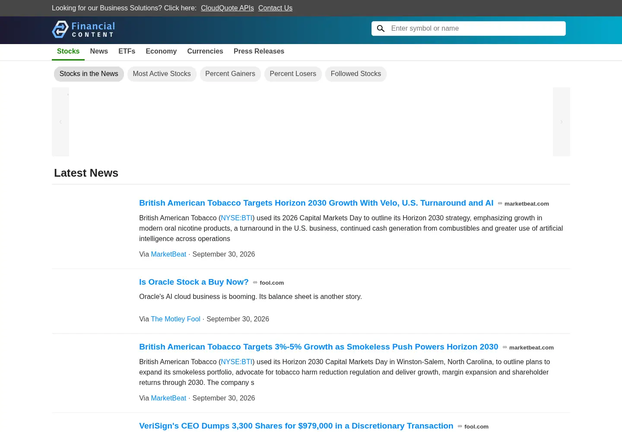Screen dimensions: 622x432
Task: Click link icon next to VeriSign headline
Action: [x=460, y=426]
